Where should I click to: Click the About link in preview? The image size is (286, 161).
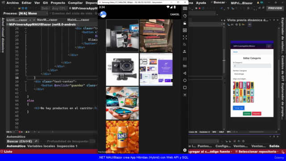[235, 52]
